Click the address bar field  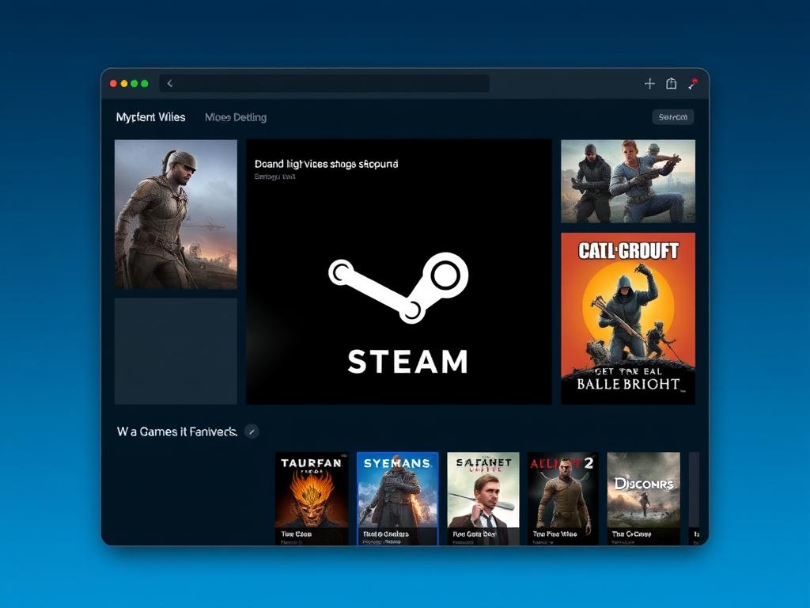click(x=332, y=84)
